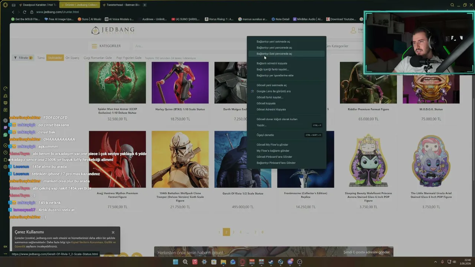The image size is (475, 267).
Task: Open a new tab with the plus icon
Action: pyautogui.click(x=144, y=5)
